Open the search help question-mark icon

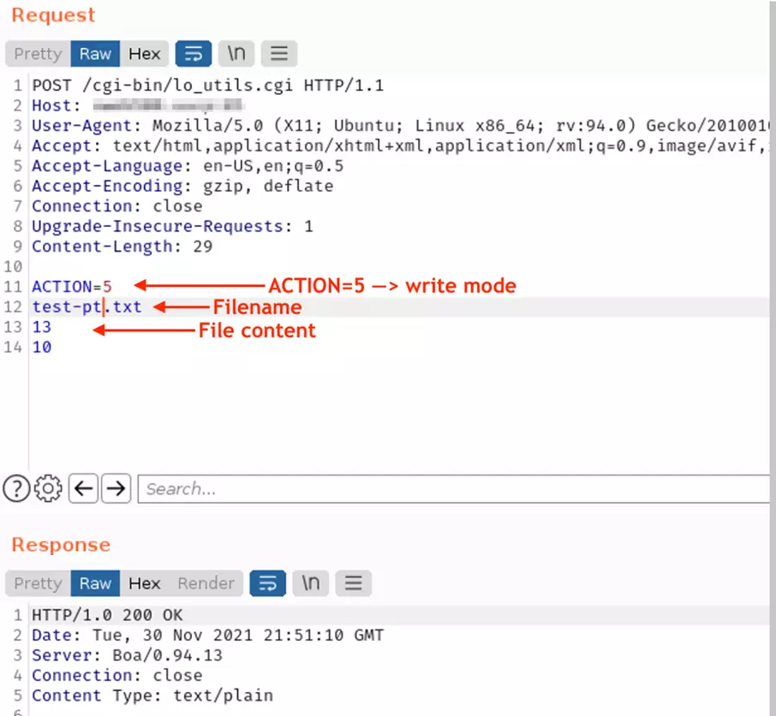coord(17,488)
